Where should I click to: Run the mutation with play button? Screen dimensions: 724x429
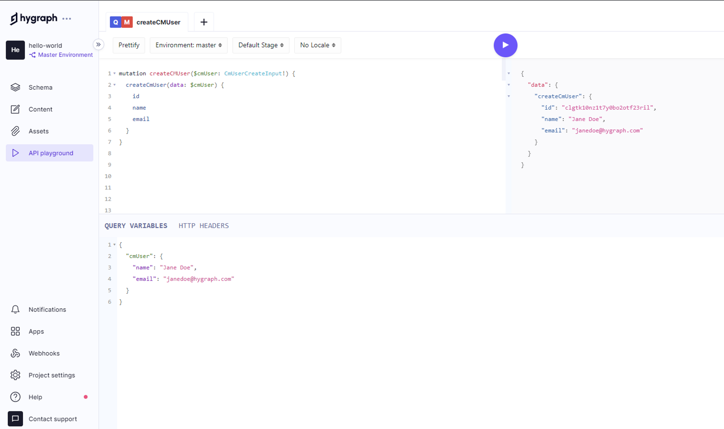pyautogui.click(x=505, y=45)
